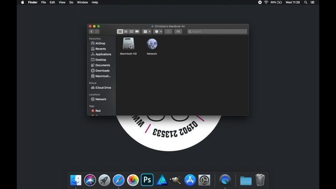Click the Edit Tags toolbar button

tap(178, 31)
